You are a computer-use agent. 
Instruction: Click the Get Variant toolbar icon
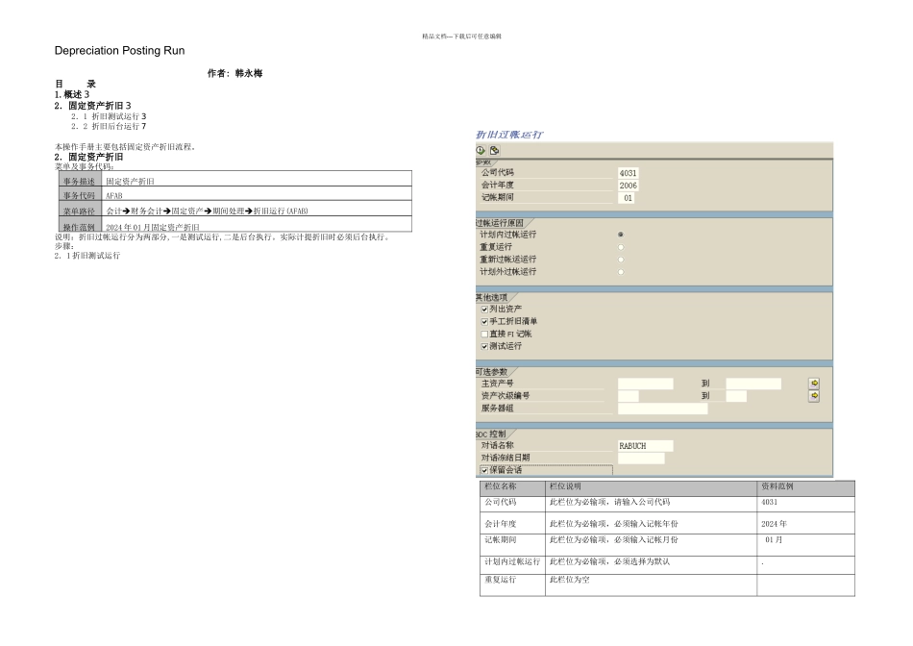[494, 150]
